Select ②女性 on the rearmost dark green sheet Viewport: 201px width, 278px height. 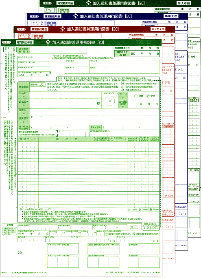(x=192, y=57)
